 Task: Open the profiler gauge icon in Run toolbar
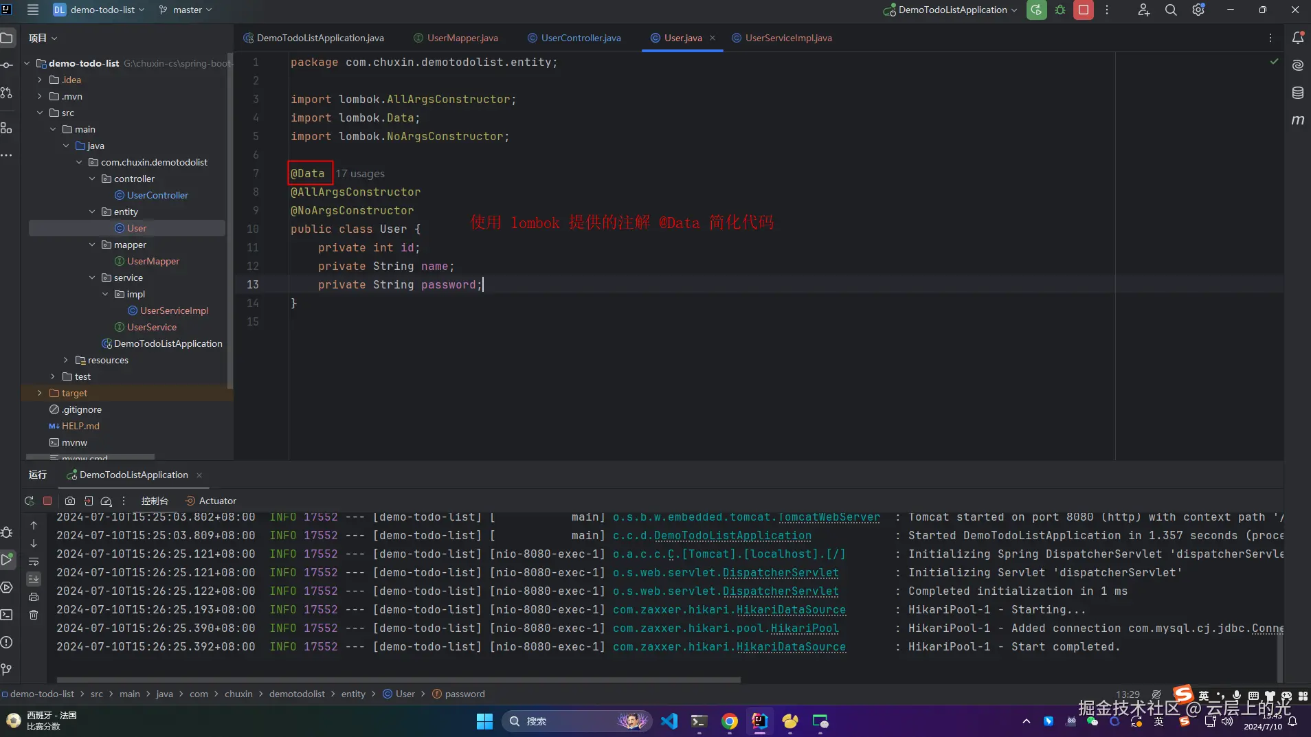(x=107, y=501)
